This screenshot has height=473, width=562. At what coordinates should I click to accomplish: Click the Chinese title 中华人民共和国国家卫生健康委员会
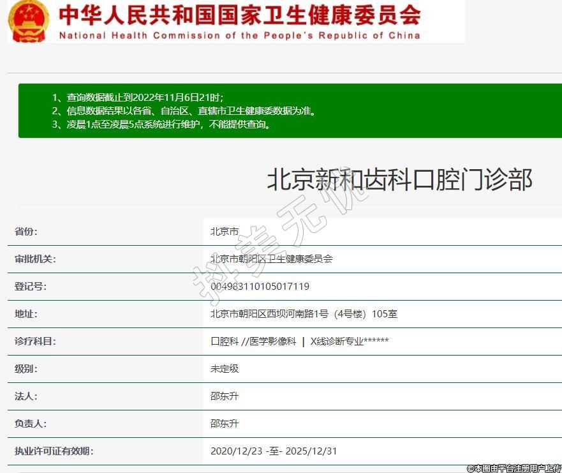pyautogui.click(x=239, y=14)
